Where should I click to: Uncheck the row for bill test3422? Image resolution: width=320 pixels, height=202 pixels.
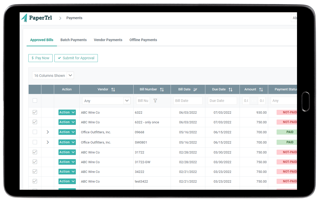35,181
